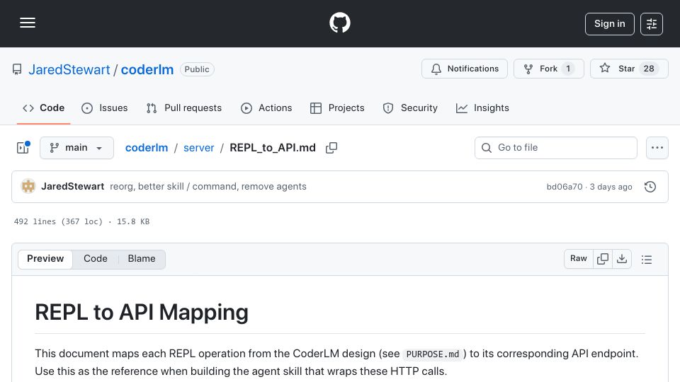Open more file actions ellipsis menu

657,148
